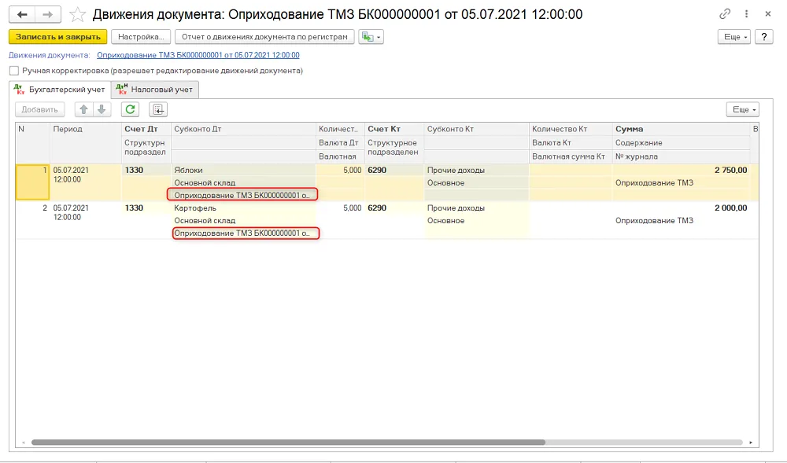Select row number 1 cell

coord(32,182)
